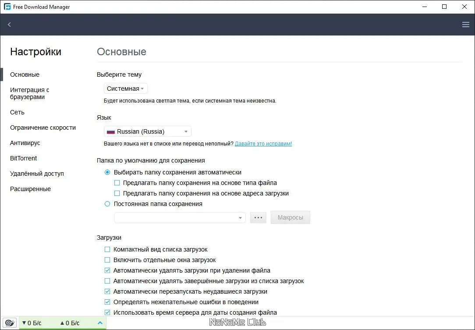Uncheck use server time for file date
The image size is (475, 330).
(107, 312)
